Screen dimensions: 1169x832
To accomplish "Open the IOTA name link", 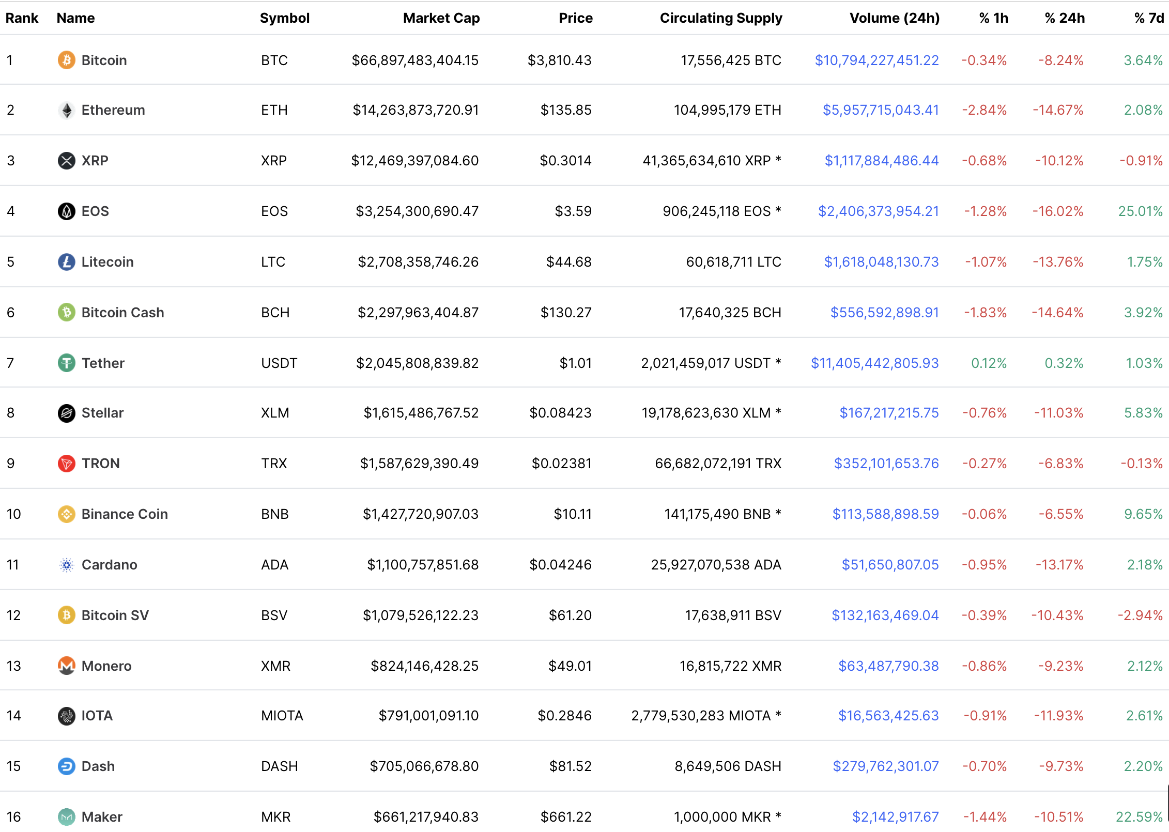I will 97,716.
